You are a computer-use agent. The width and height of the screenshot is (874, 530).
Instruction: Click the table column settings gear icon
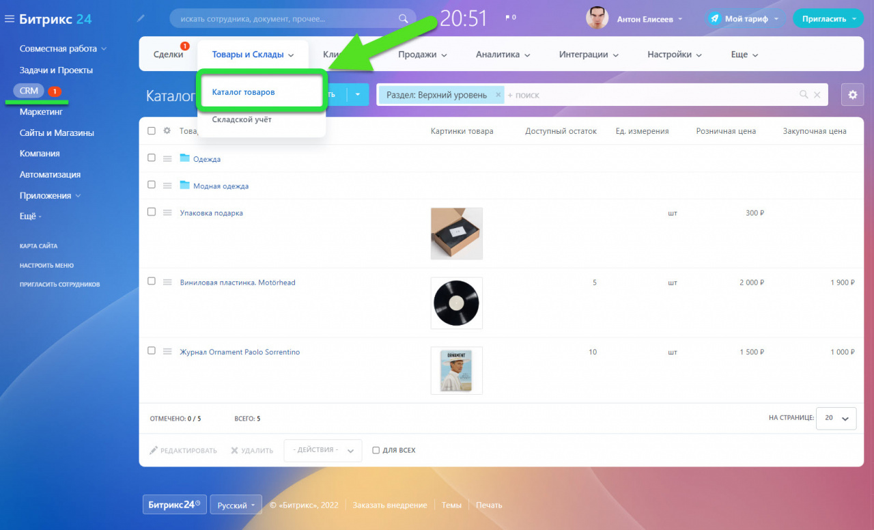pyautogui.click(x=167, y=130)
